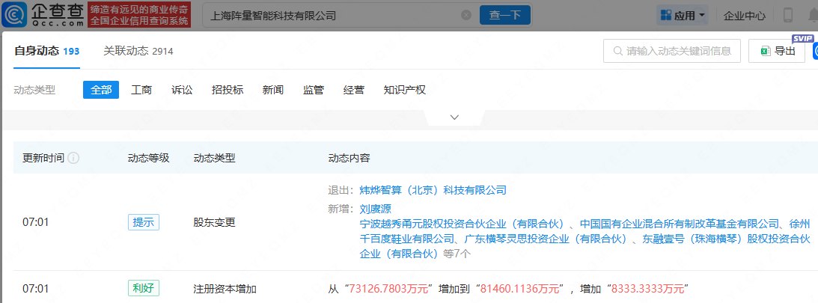818x303 pixels.
Task: Open 企业中心 in the header
Action: [745, 15]
